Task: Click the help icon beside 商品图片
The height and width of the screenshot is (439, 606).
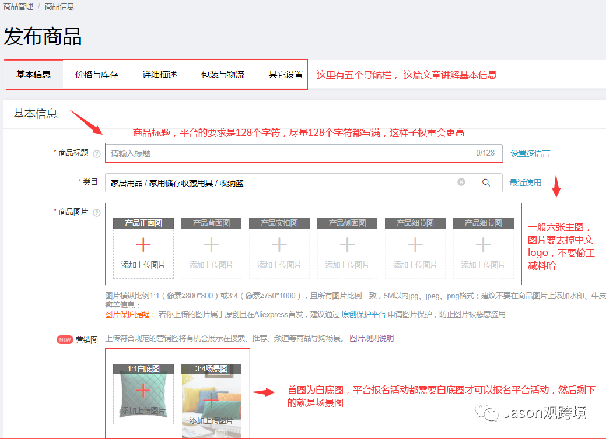Action: point(97,212)
